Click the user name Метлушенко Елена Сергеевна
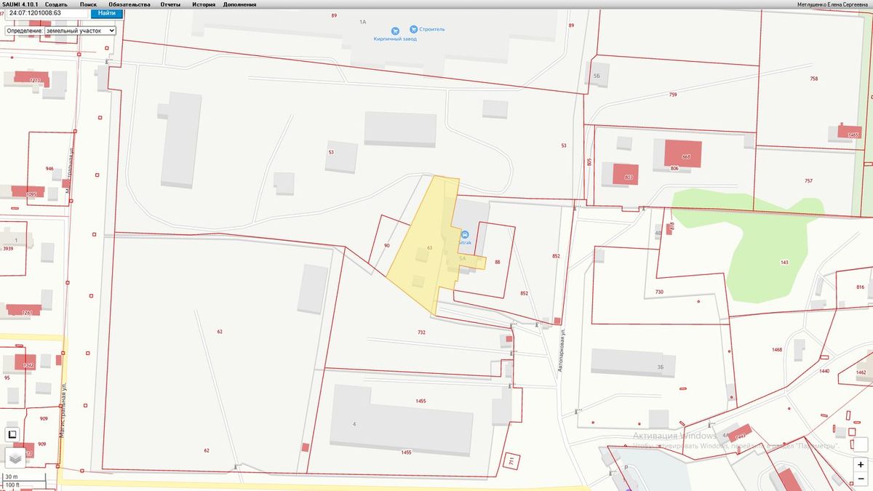 pyautogui.click(x=834, y=4)
